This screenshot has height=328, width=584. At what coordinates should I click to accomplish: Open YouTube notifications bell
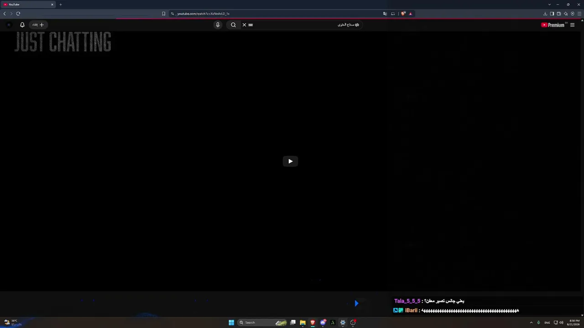[22, 25]
